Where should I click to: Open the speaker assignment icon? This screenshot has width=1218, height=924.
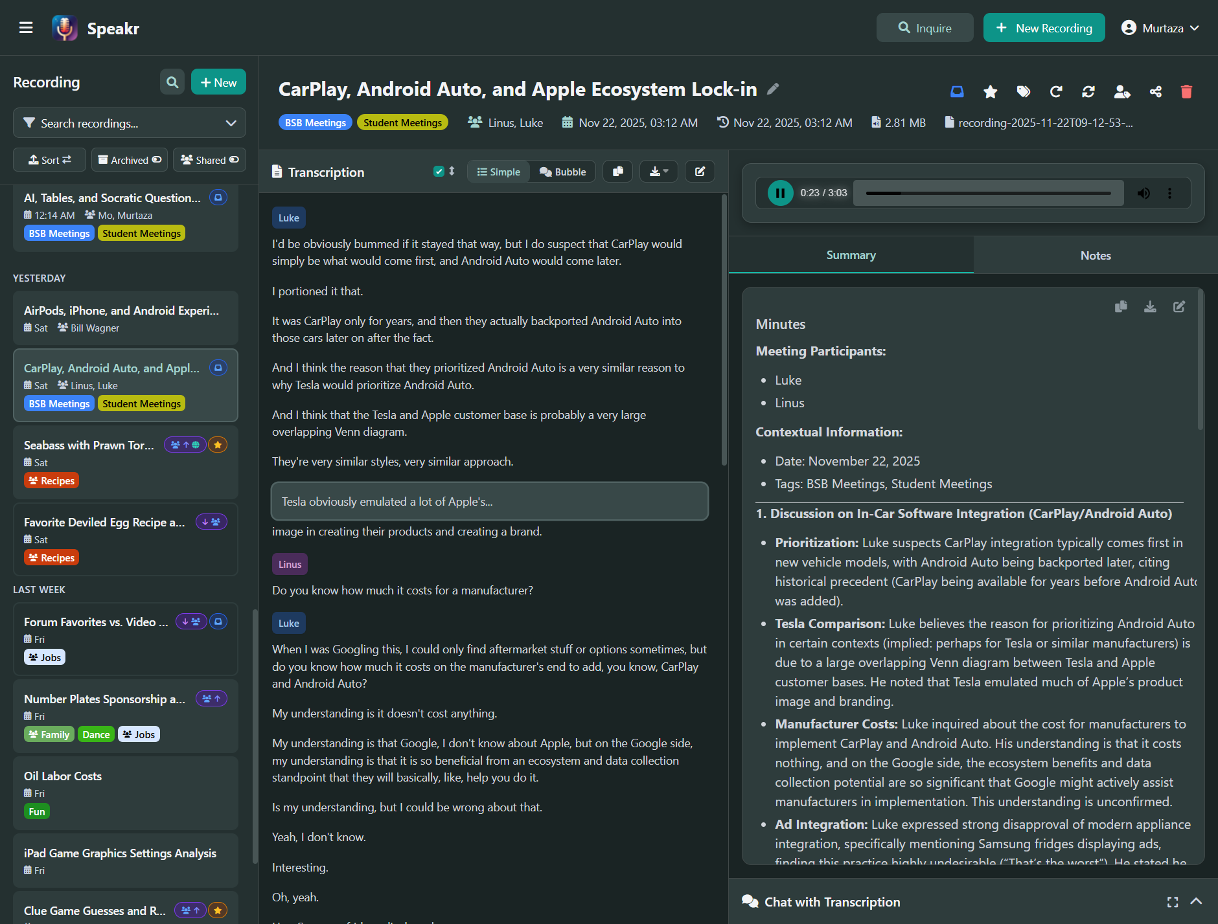[x=1123, y=91]
